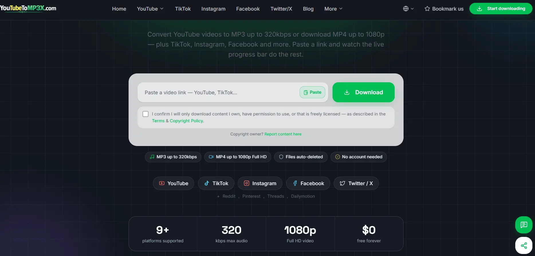Viewport: 535px width, 256px height.
Task: Click the Files auto-deleted shield badge
Action: (301, 157)
